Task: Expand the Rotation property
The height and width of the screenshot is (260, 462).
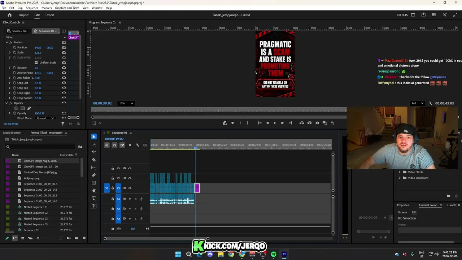Action: 10,68
